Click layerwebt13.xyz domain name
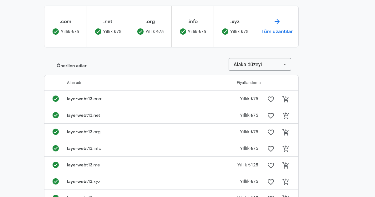Viewport: 375px width, 197px height. click(84, 181)
